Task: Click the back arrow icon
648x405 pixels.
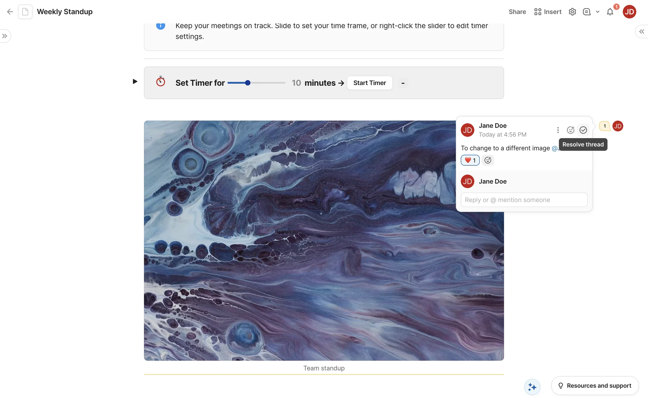Action: 10,12
